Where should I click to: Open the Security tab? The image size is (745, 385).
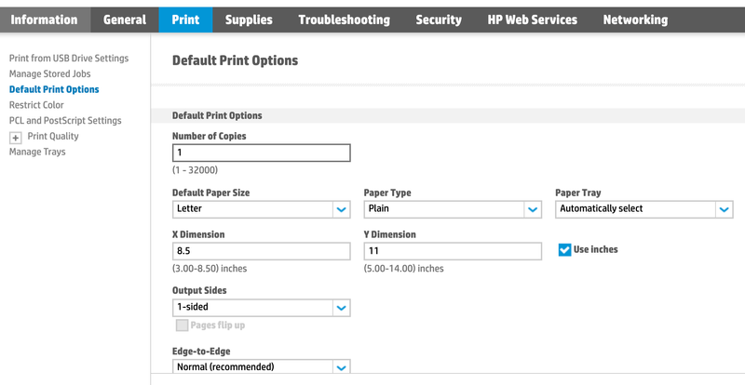point(439,20)
